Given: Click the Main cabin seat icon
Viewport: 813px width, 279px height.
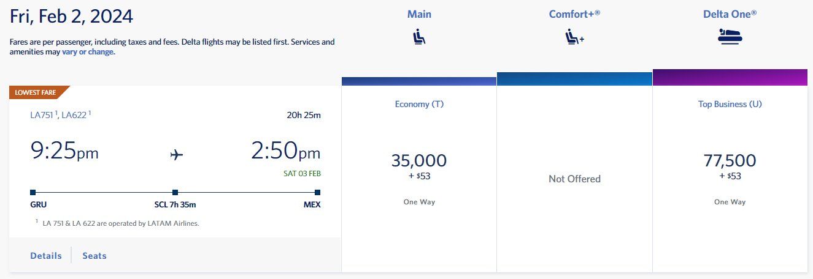Looking at the screenshot, I should pyautogui.click(x=419, y=37).
